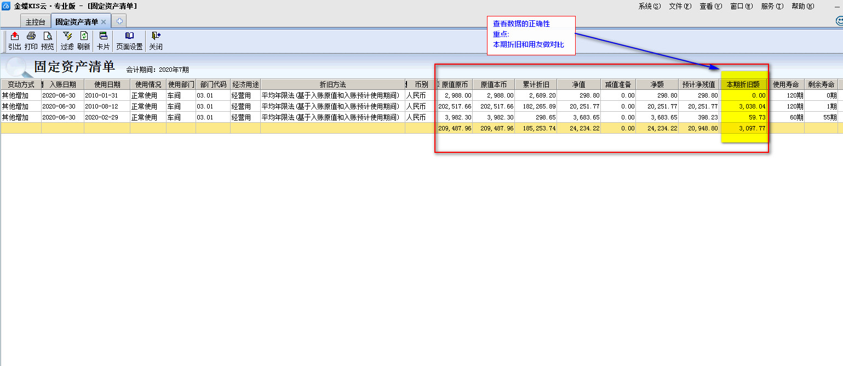
Task: Click the 本期折旧额 column header
Action: (x=743, y=84)
